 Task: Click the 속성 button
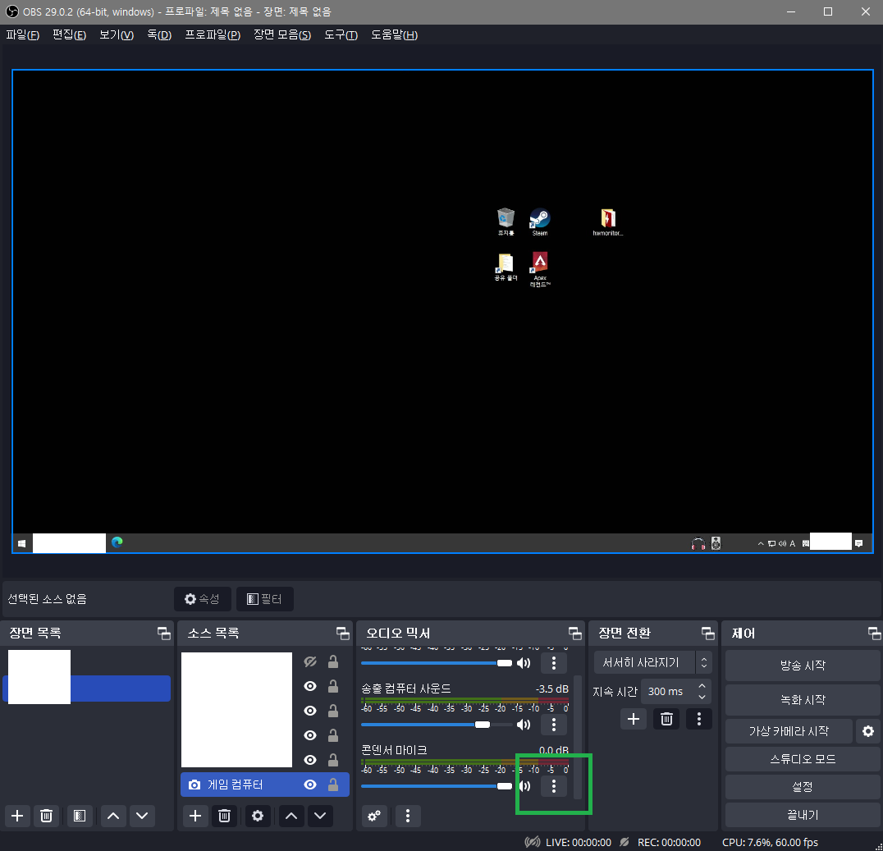(202, 599)
